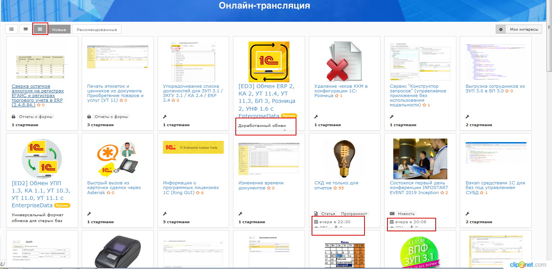Open Бэкап средствами 1С для баз link
Viewport: 552px width, 269px height.
coord(495,187)
